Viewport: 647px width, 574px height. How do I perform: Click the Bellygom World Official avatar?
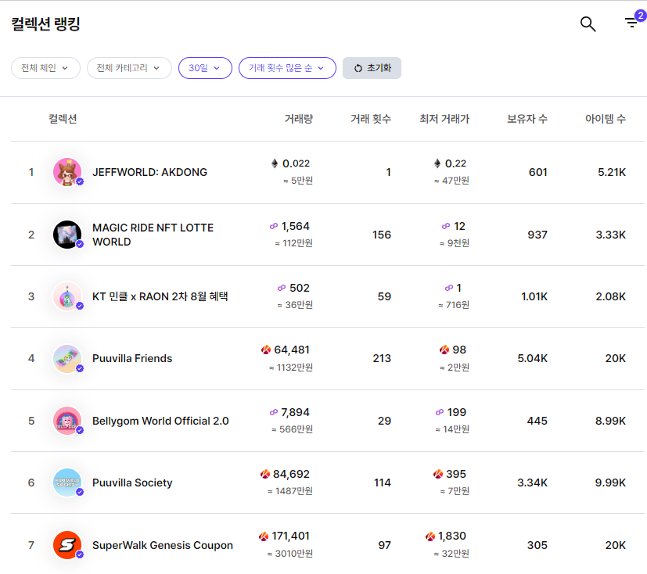coord(67,421)
